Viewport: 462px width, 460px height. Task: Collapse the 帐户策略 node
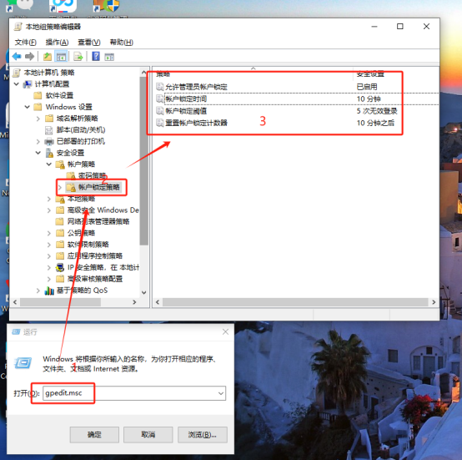[x=49, y=164]
